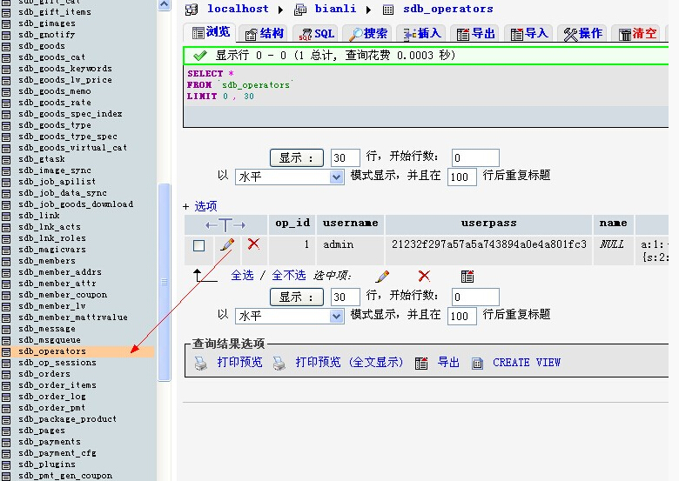The image size is (679, 481).
Task: Click the red X delete icon in admin row
Action: tap(253, 245)
